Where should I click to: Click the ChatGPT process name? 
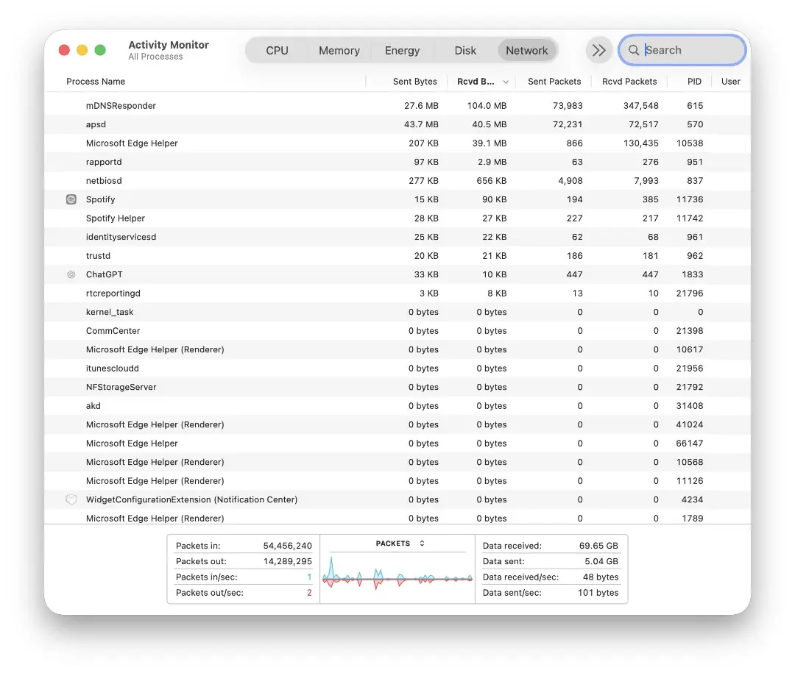click(104, 274)
